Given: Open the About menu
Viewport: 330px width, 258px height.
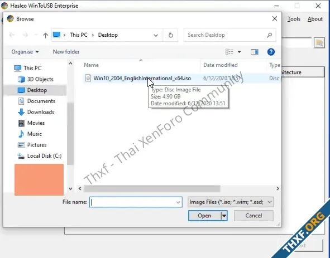Looking at the screenshot, I should 315,19.
